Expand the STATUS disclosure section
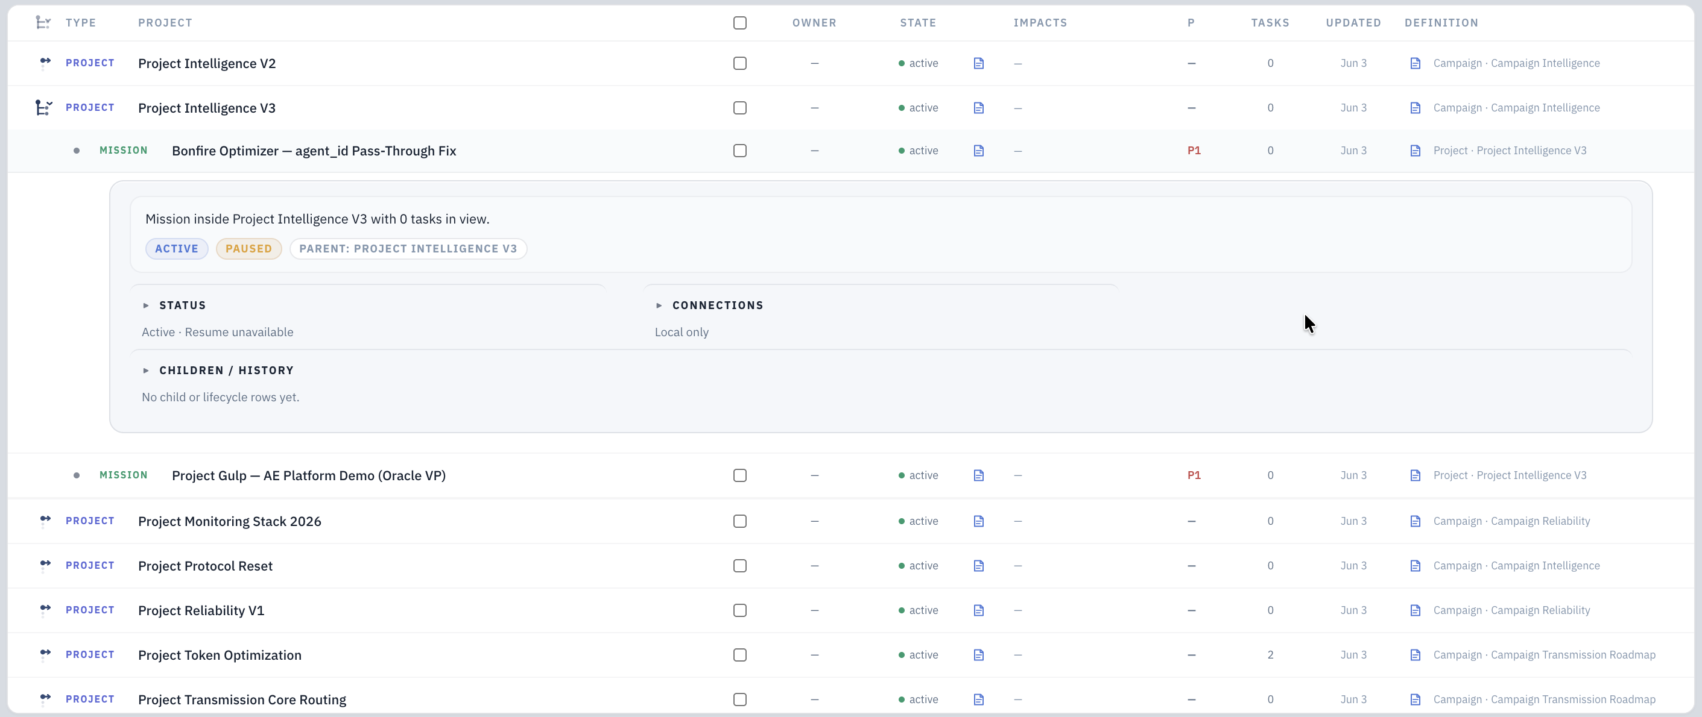Viewport: 1702px width, 717px height. point(174,305)
